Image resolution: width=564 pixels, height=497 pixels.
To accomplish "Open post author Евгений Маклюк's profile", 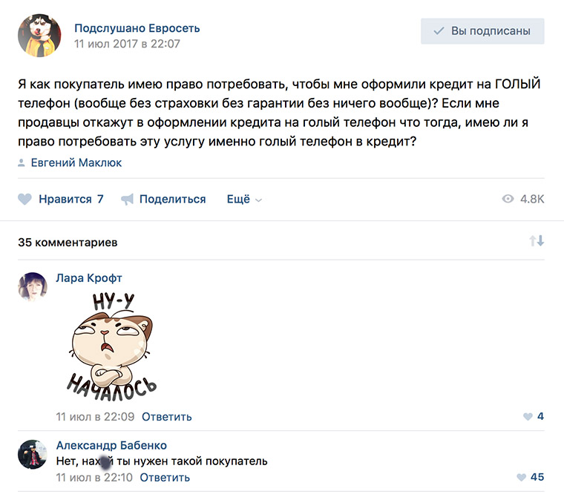I will [76, 162].
